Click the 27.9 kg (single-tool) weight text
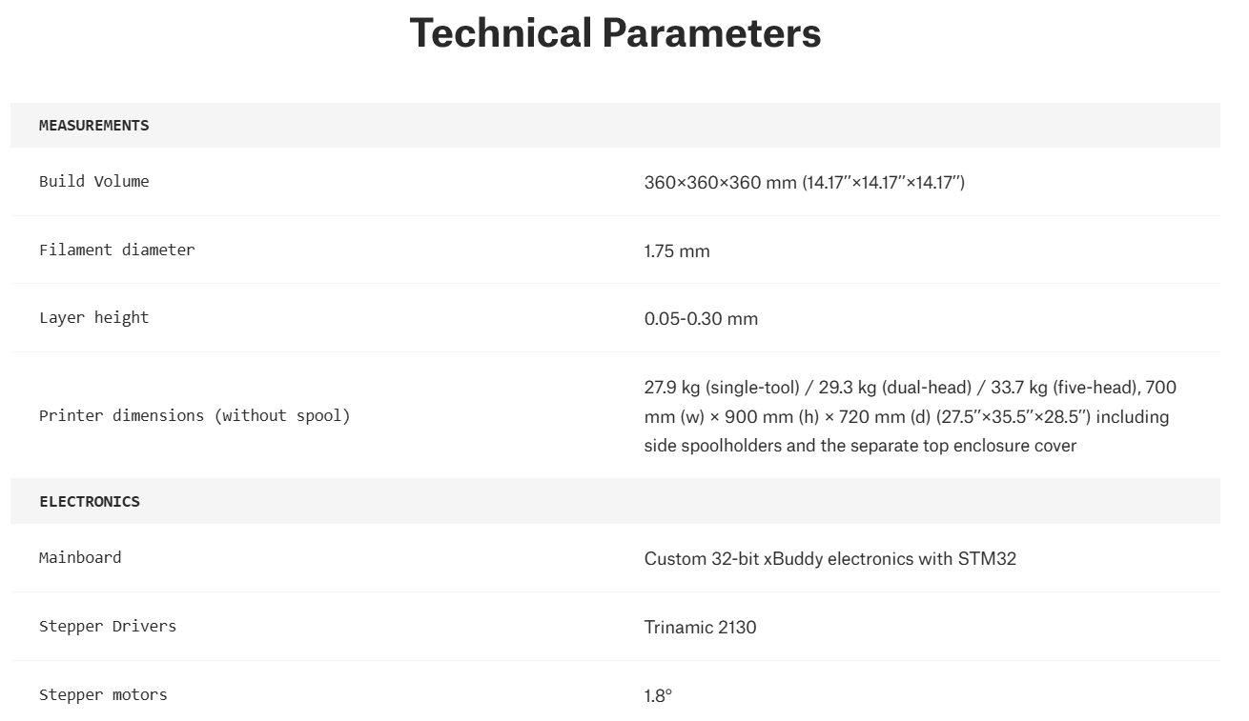The width and height of the screenshot is (1249, 721). 722,388
